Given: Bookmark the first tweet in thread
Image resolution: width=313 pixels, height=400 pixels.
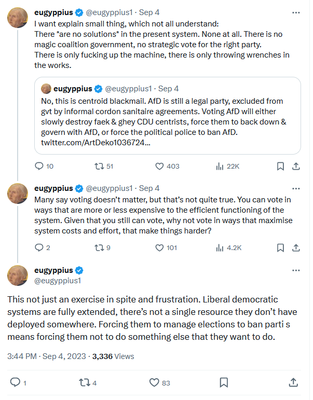Looking at the screenshot, I should click(x=280, y=167).
